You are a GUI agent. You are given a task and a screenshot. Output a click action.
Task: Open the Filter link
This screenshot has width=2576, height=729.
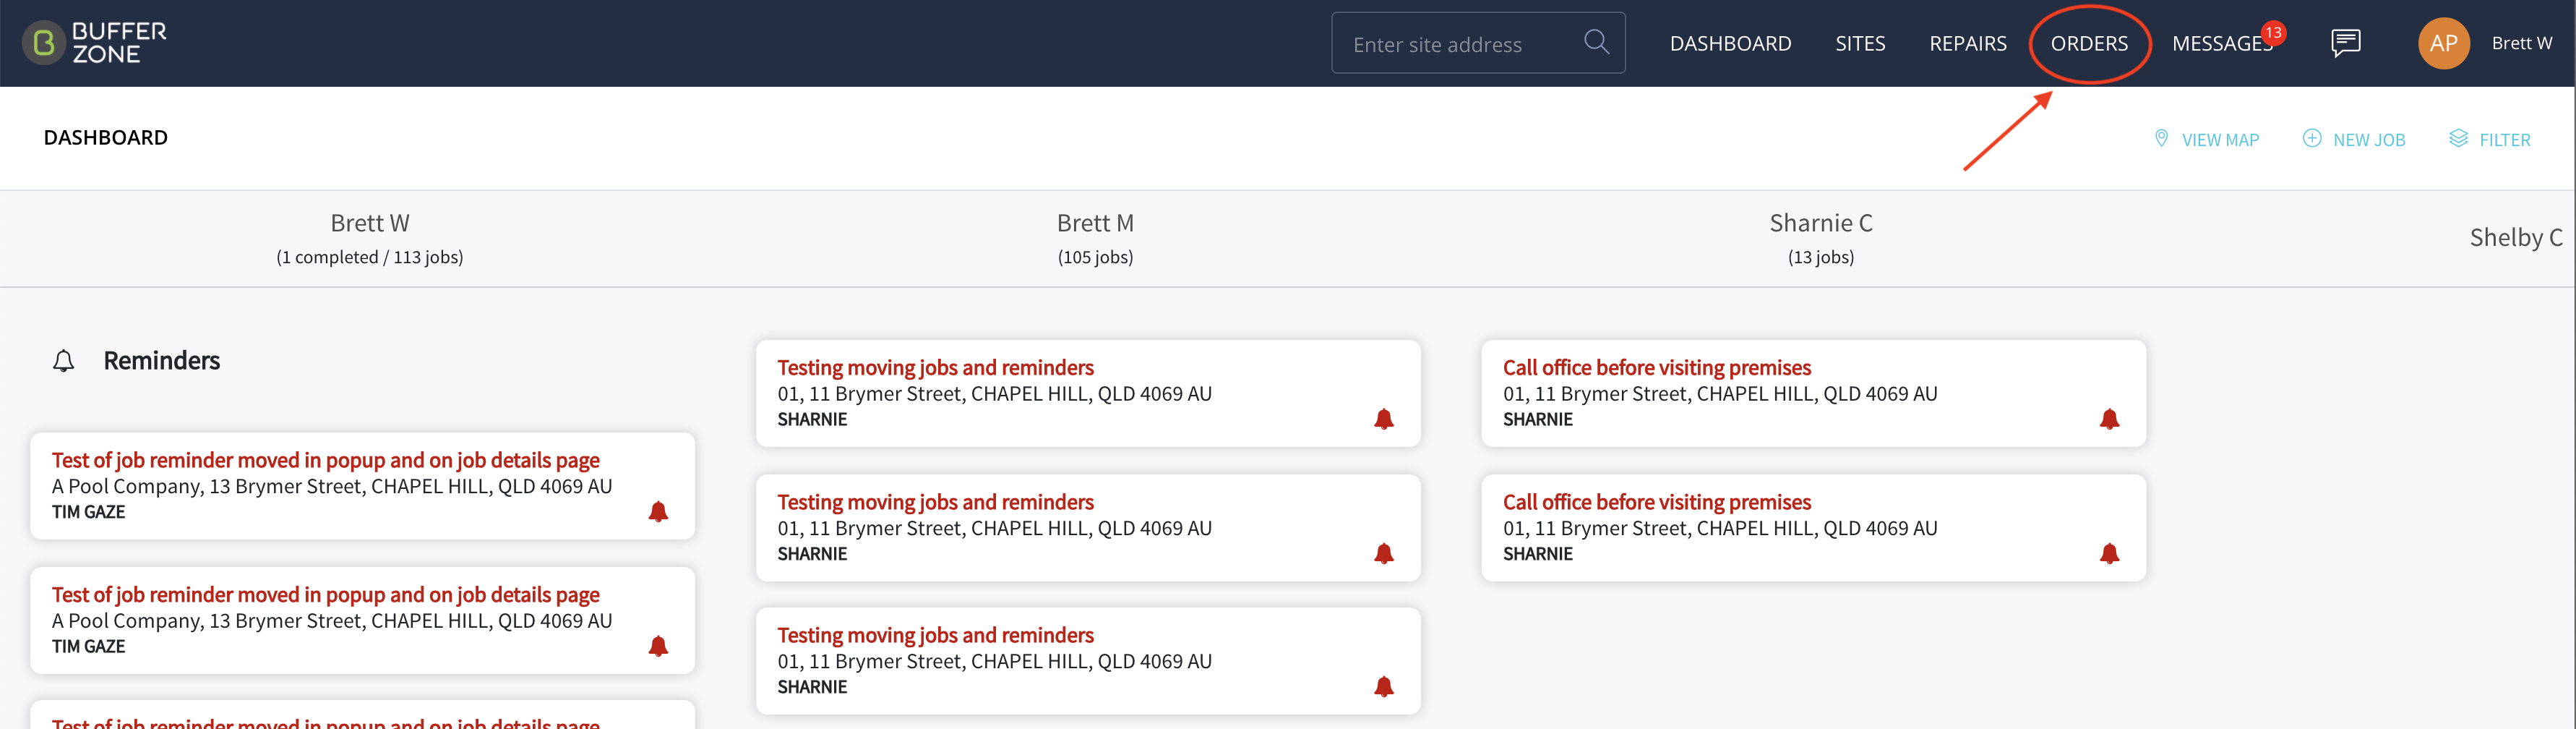[x=2504, y=140]
